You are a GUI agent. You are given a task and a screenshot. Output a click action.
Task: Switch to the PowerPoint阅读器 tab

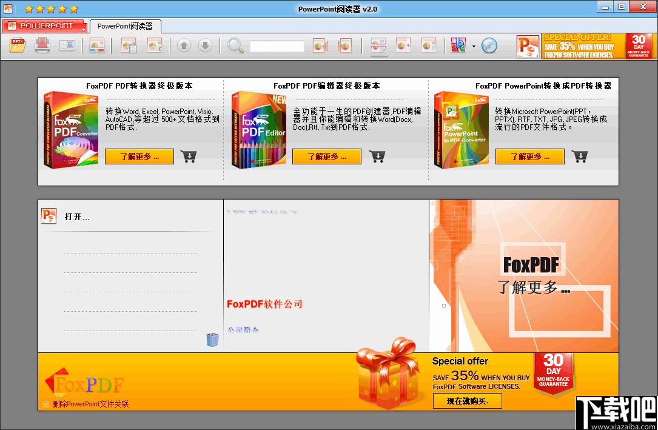click(x=125, y=26)
